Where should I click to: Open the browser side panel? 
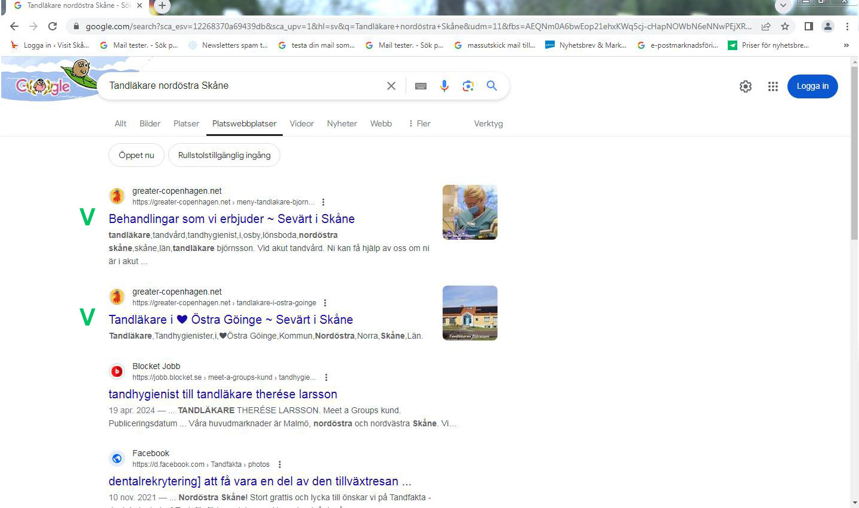809,26
